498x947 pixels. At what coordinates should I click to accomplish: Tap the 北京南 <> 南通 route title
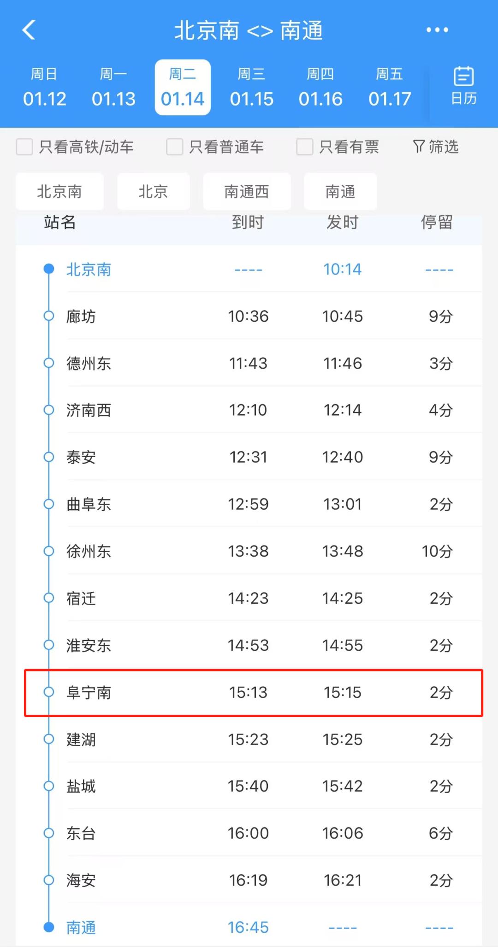pyautogui.click(x=249, y=31)
